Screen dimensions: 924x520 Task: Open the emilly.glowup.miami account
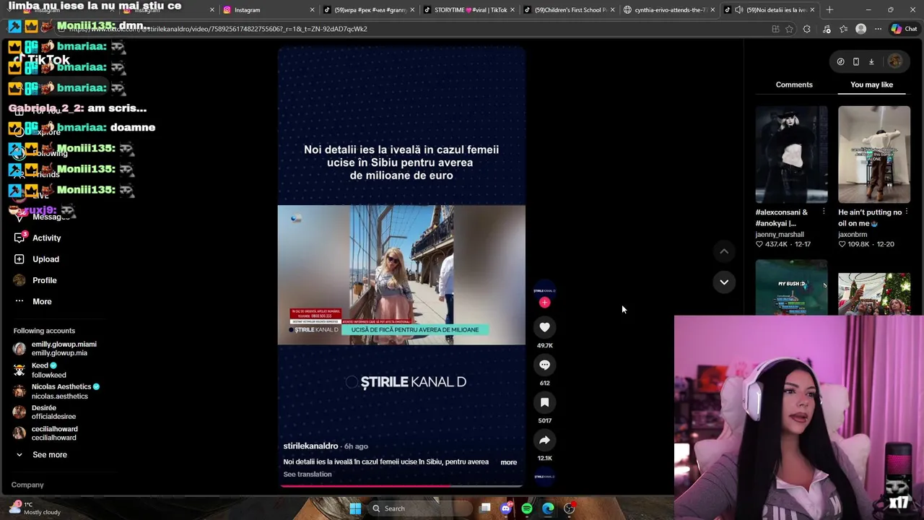click(54, 349)
